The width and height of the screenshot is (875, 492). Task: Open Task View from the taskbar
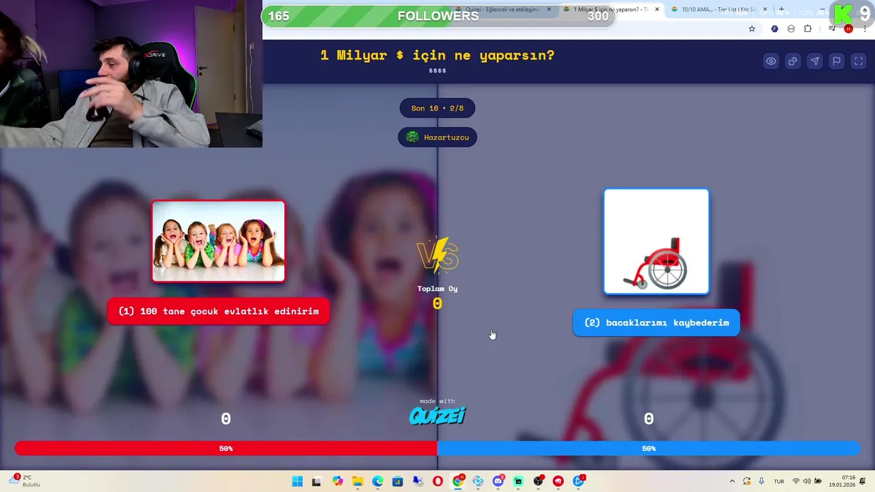[317, 482]
